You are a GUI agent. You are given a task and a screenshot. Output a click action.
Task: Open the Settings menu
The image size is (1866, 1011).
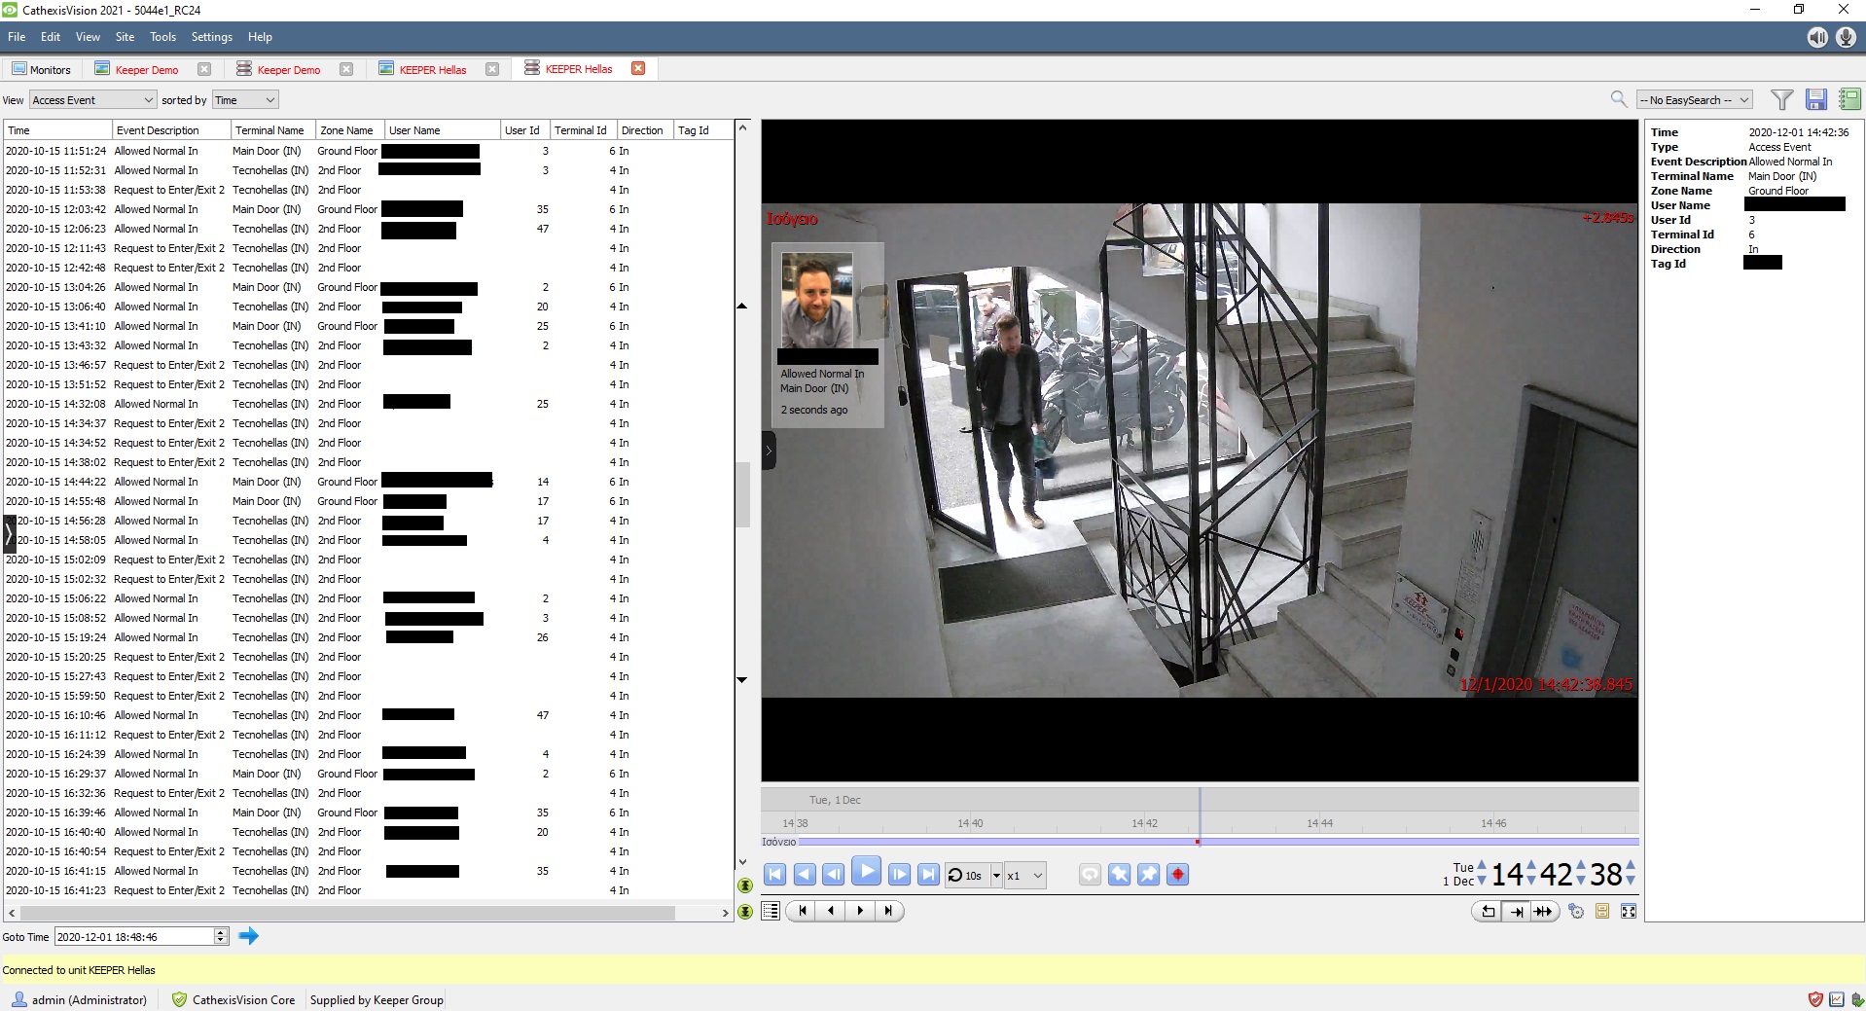coord(211,37)
